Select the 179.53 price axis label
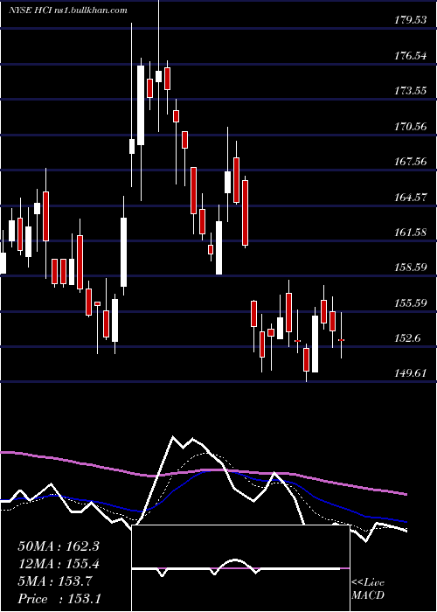The height and width of the screenshot is (612, 437). tap(410, 20)
